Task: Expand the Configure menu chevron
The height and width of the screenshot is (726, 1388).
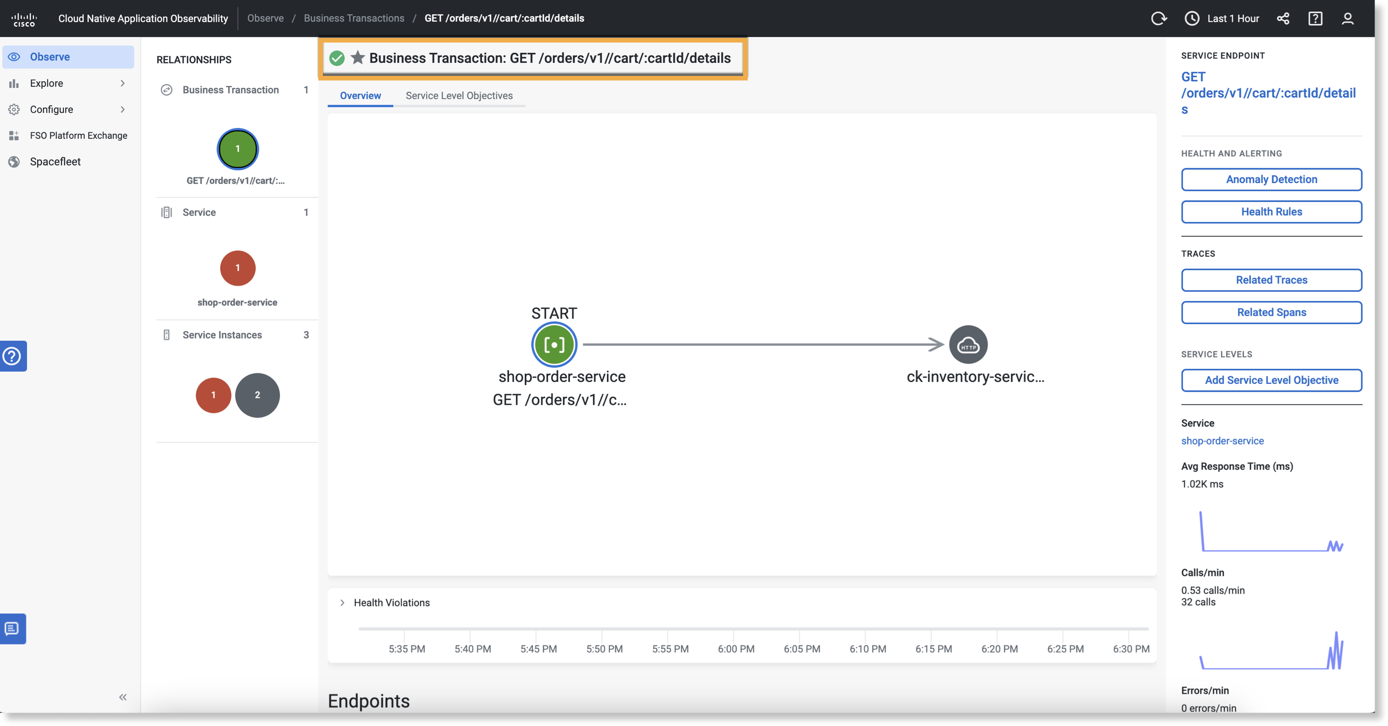Action: 123,109
